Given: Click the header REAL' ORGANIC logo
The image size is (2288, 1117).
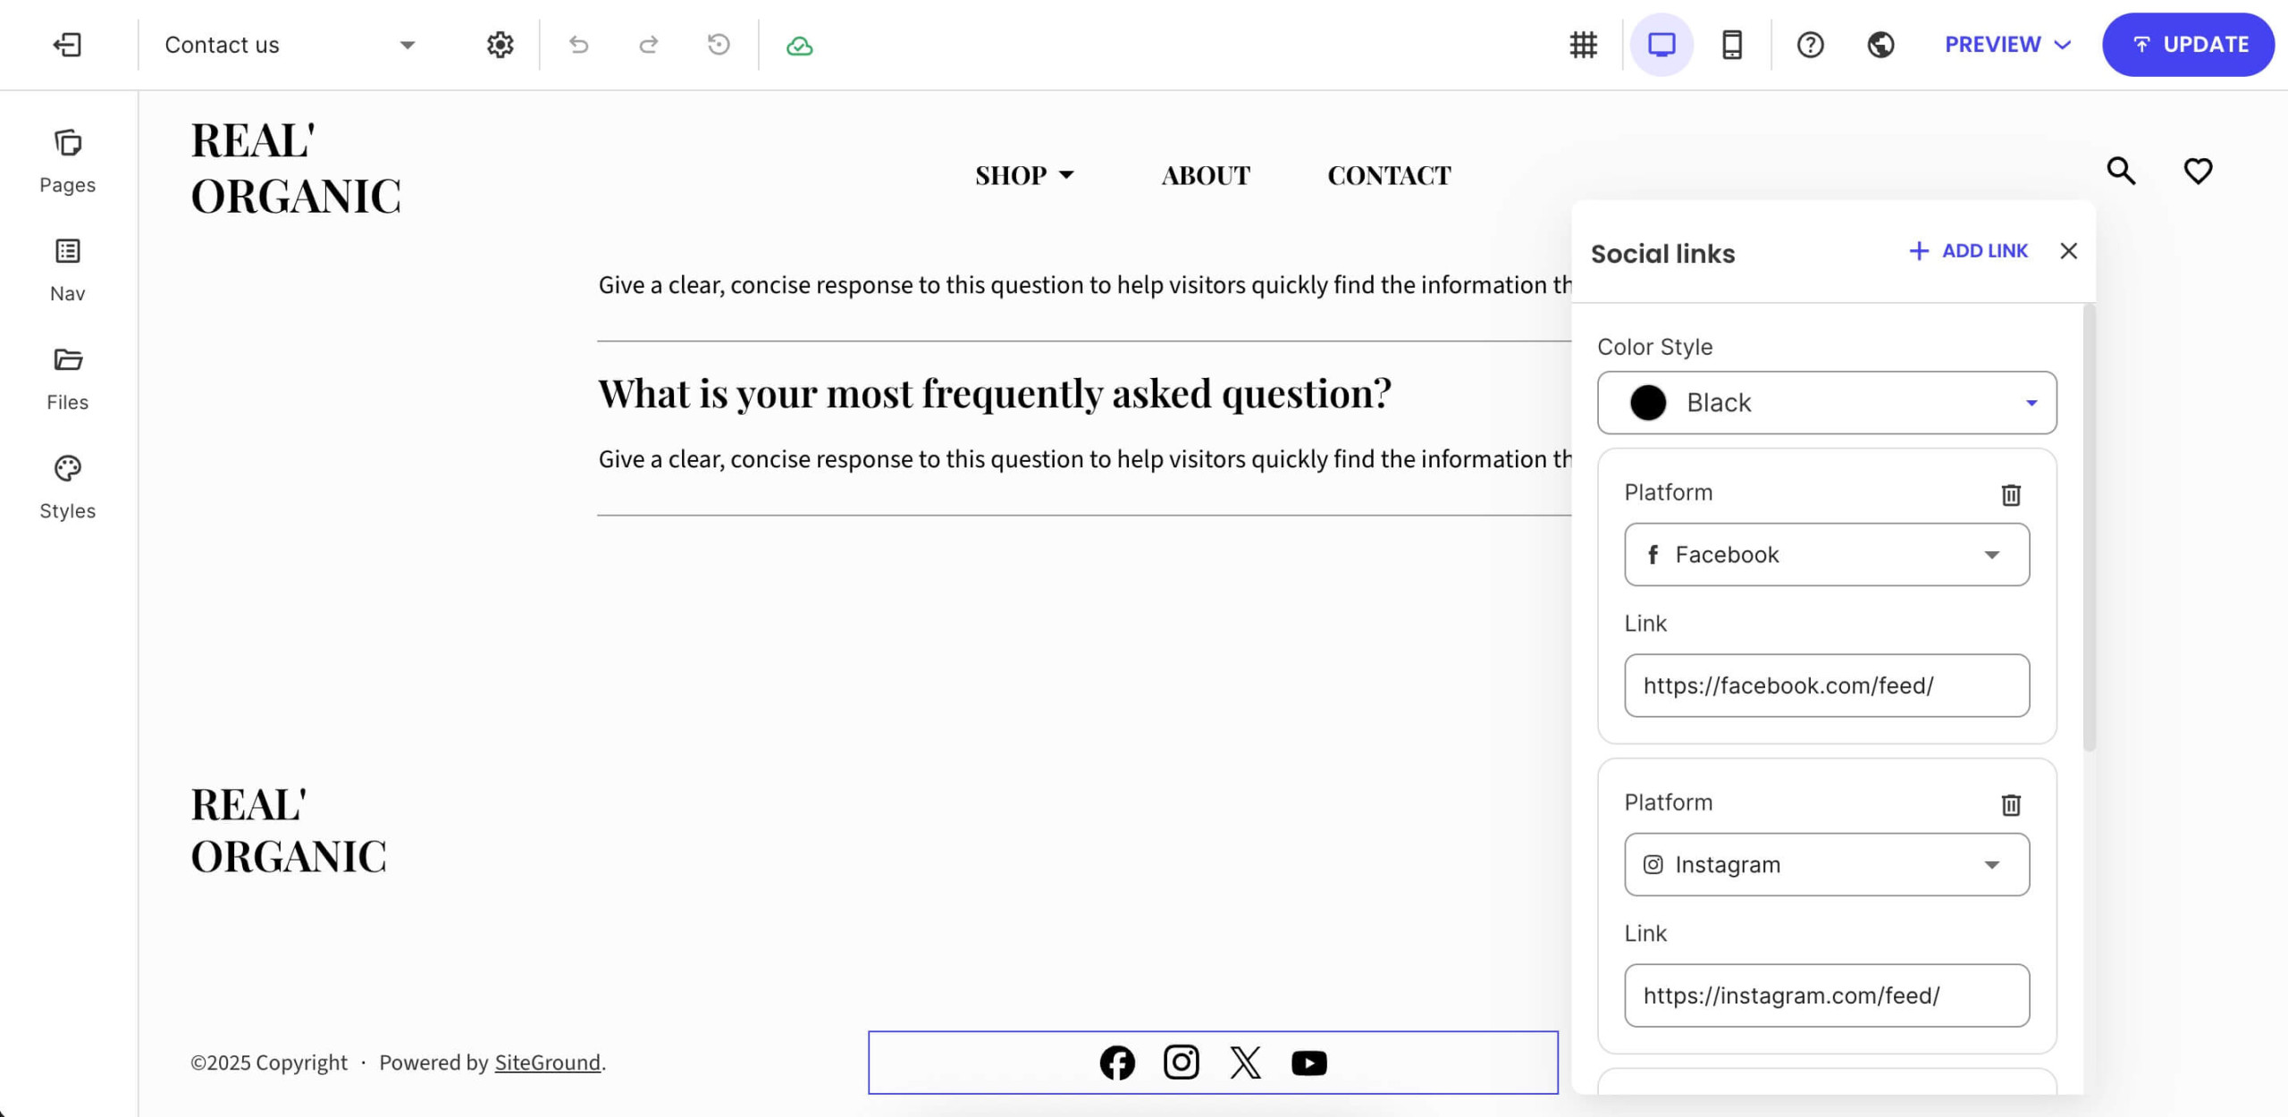Looking at the screenshot, I should pyautogui.click(x=296, y=168).
